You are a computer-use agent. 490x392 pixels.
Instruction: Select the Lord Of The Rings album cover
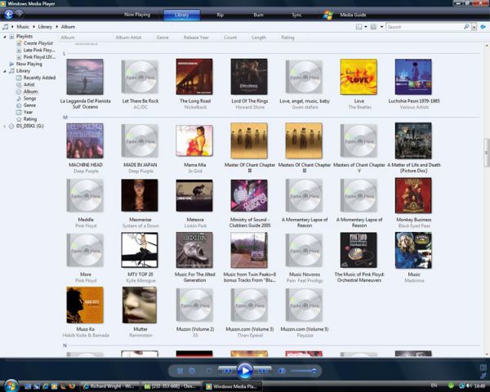click(x=249, y=77)
